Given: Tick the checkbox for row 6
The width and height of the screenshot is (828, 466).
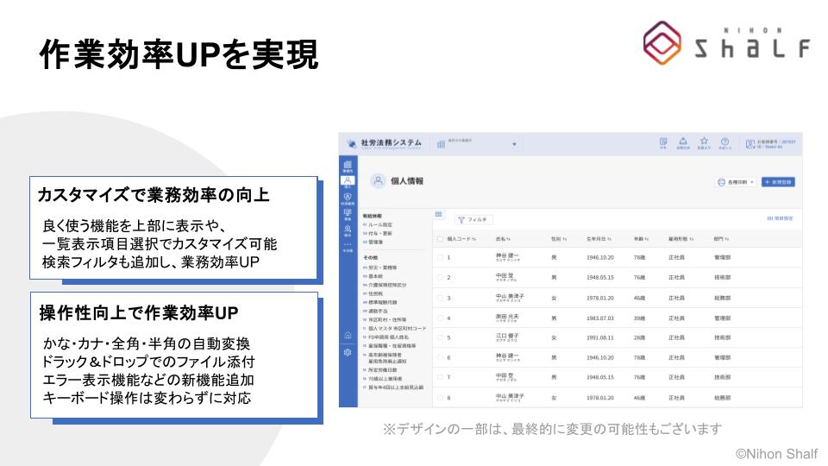Looking at the screenshot, I should 441,357.
